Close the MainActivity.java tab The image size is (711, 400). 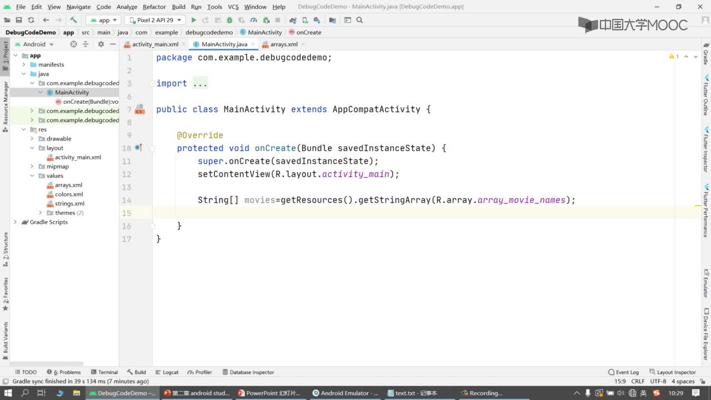tap(253, 44)
